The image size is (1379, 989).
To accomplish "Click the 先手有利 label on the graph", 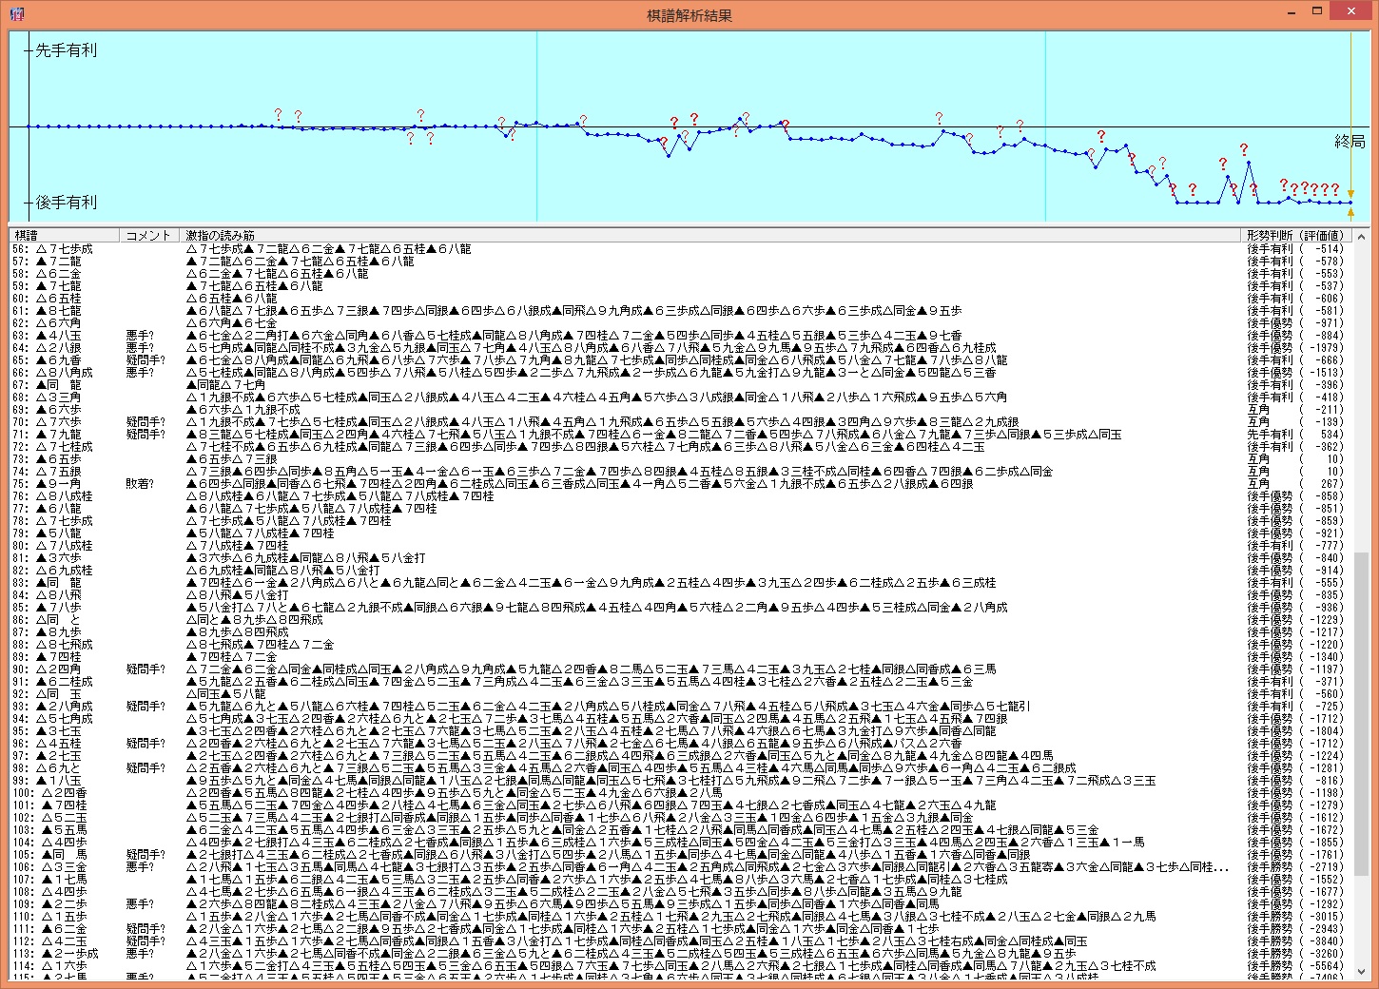I will [66, 50].
